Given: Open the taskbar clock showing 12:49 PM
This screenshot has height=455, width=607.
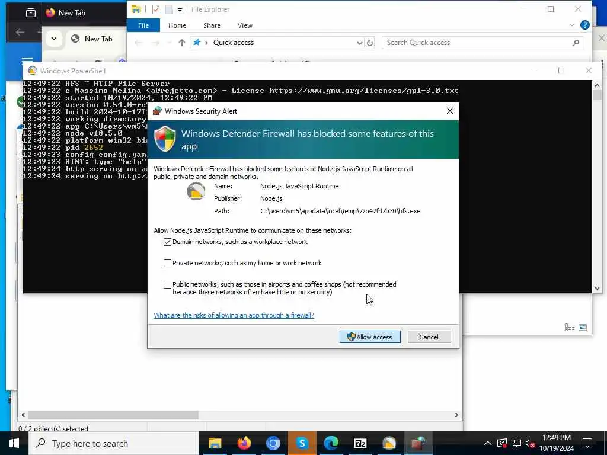Looking at the screenshot, I should pyautogui.click(x=557, y=443).
